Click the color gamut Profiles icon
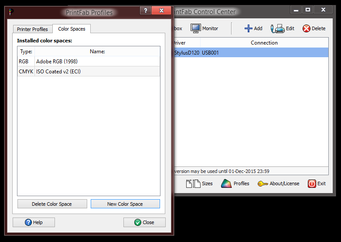The height and width of the screenshot is (242, 341). pyautogui.click(x=226, y=183)
